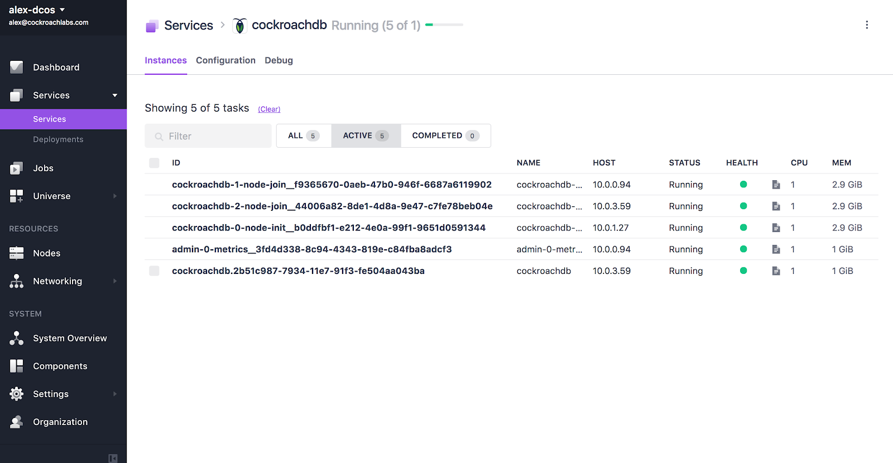The width and height of the screenshot is (893, 463).
Task: Open the Dashboard menu item
Action: (56, 67)
